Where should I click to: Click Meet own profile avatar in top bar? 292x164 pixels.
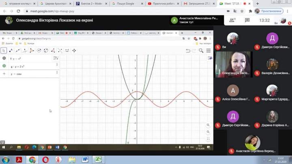pos(283,21)
